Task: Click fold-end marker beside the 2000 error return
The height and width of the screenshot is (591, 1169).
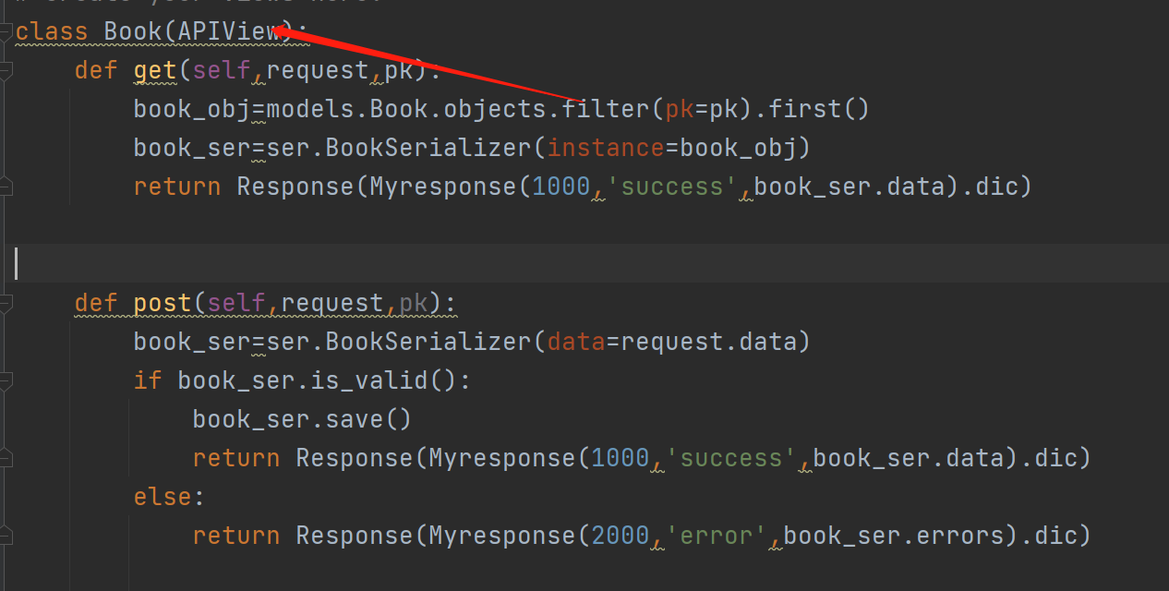Action: pyautogui.click(x=6, y=536)
